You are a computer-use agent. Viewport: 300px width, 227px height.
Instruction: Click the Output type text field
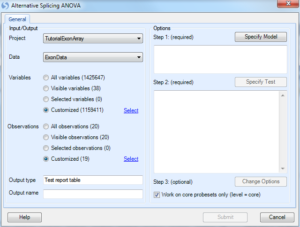(93, 180)
